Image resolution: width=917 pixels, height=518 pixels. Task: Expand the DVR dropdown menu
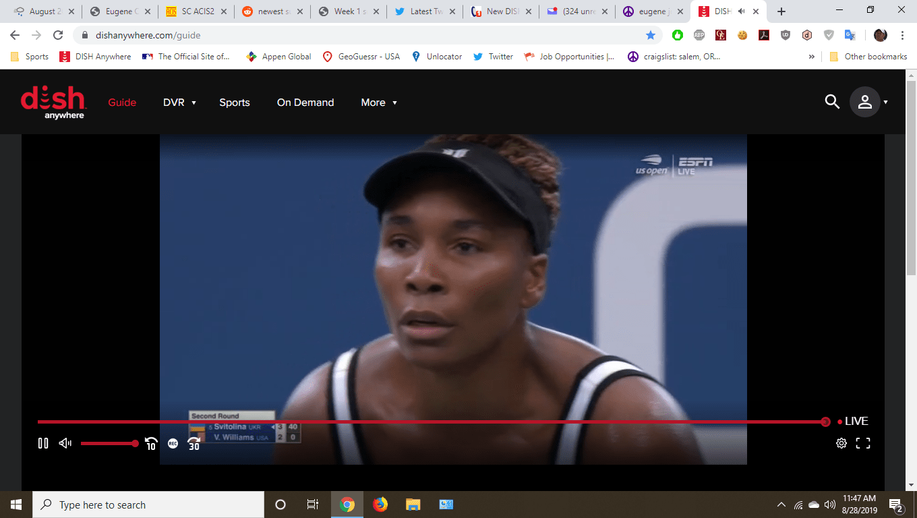pos(179,103)
